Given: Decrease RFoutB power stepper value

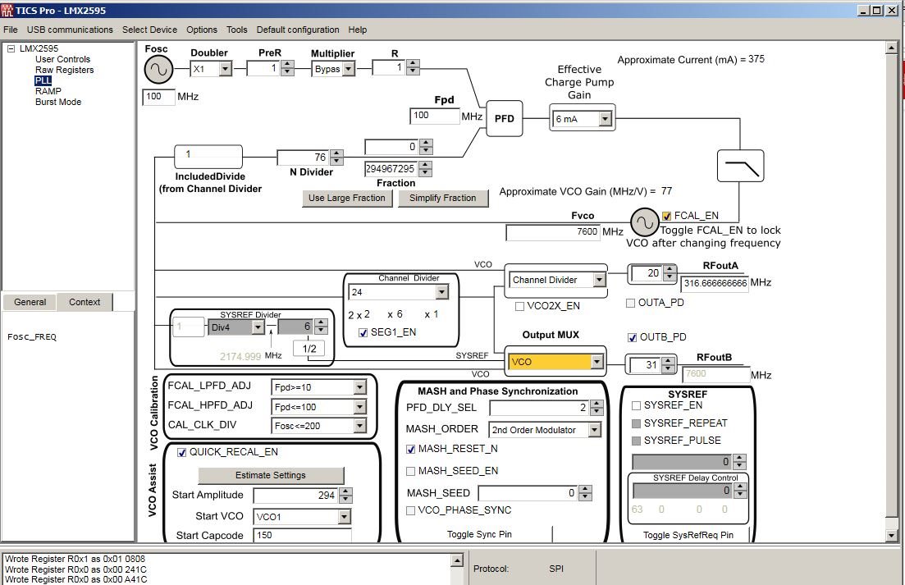Looking at the screenshot, I should (668, 368).
